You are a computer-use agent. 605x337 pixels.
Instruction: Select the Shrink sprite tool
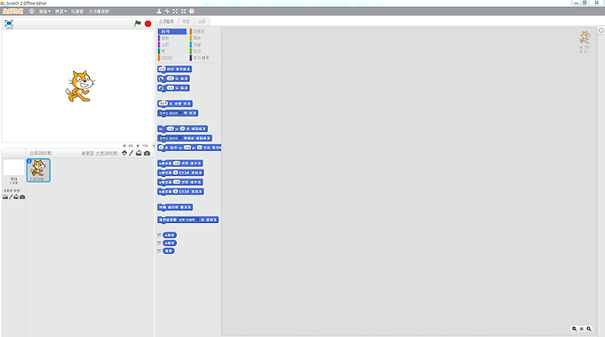click(x=183, y=11)
